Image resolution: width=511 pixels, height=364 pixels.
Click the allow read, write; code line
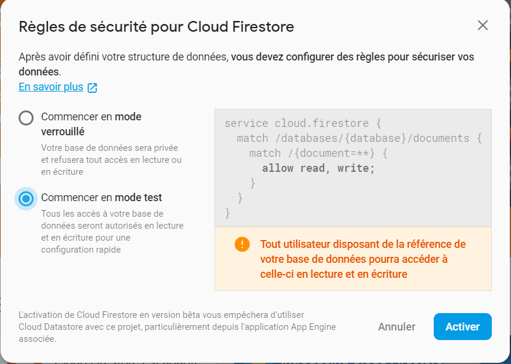(x=318, y=168)
